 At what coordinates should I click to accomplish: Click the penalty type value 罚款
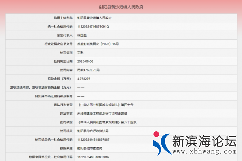point(80,53)
